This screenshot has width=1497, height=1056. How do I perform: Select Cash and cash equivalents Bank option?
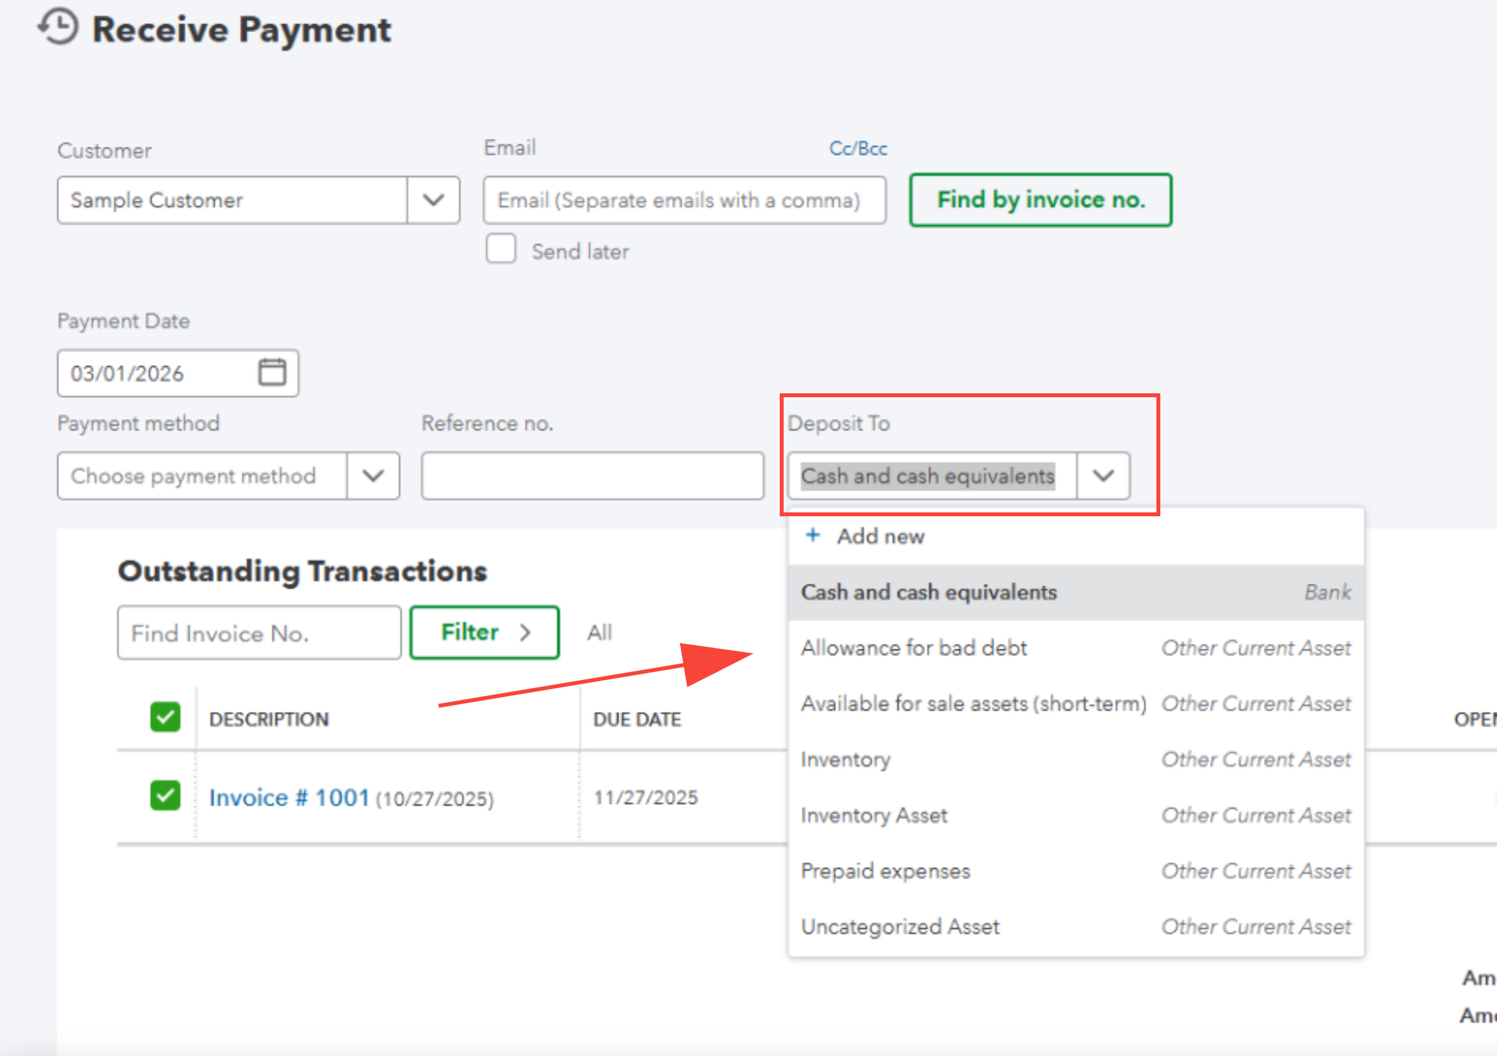1076,592
